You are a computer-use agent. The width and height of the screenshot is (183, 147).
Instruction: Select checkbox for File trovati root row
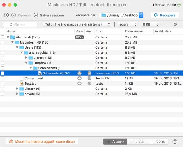(x=3, y=37)
